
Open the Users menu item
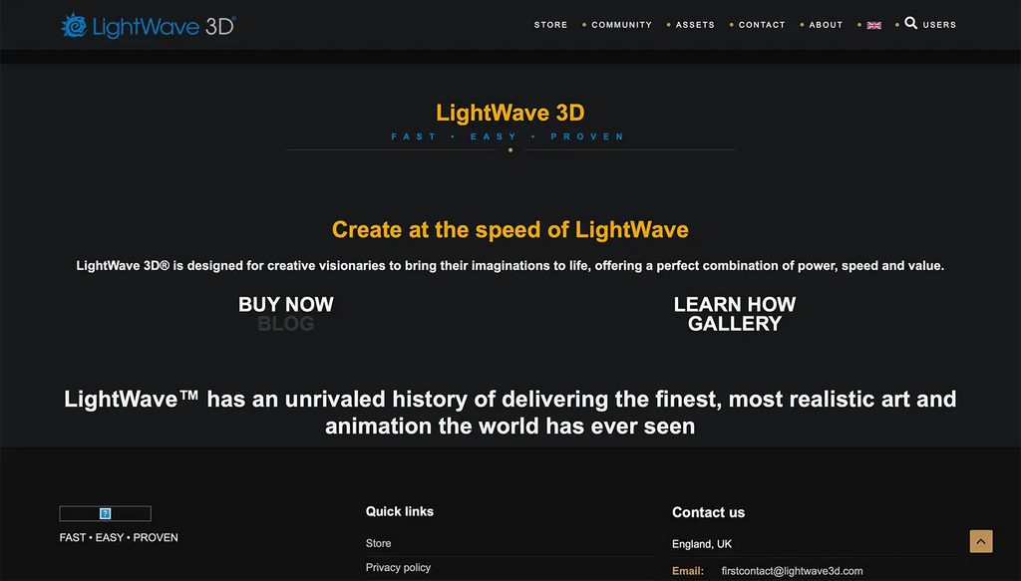(939, 25)
